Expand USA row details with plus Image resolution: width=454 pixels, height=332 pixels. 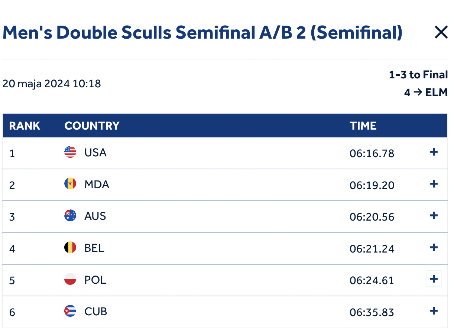[434, 152]
